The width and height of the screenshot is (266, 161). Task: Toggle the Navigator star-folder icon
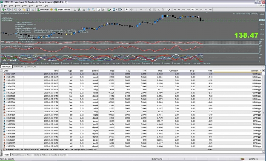click(x=24, y=10)
